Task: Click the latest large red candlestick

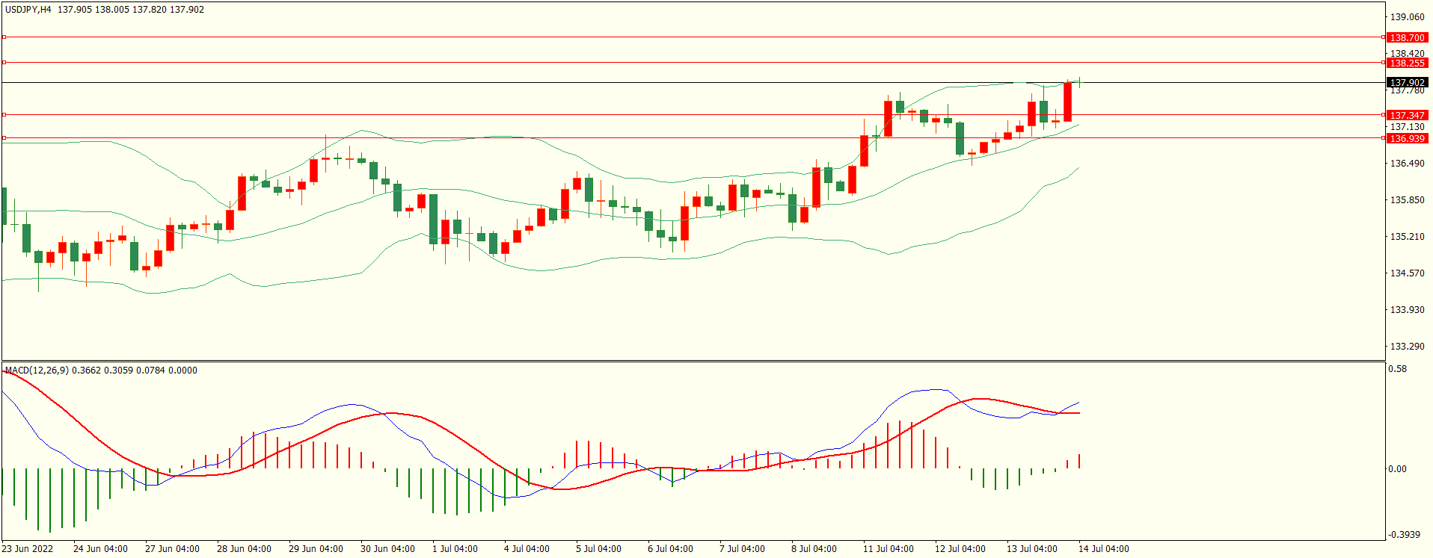Action: [1067, 102]
